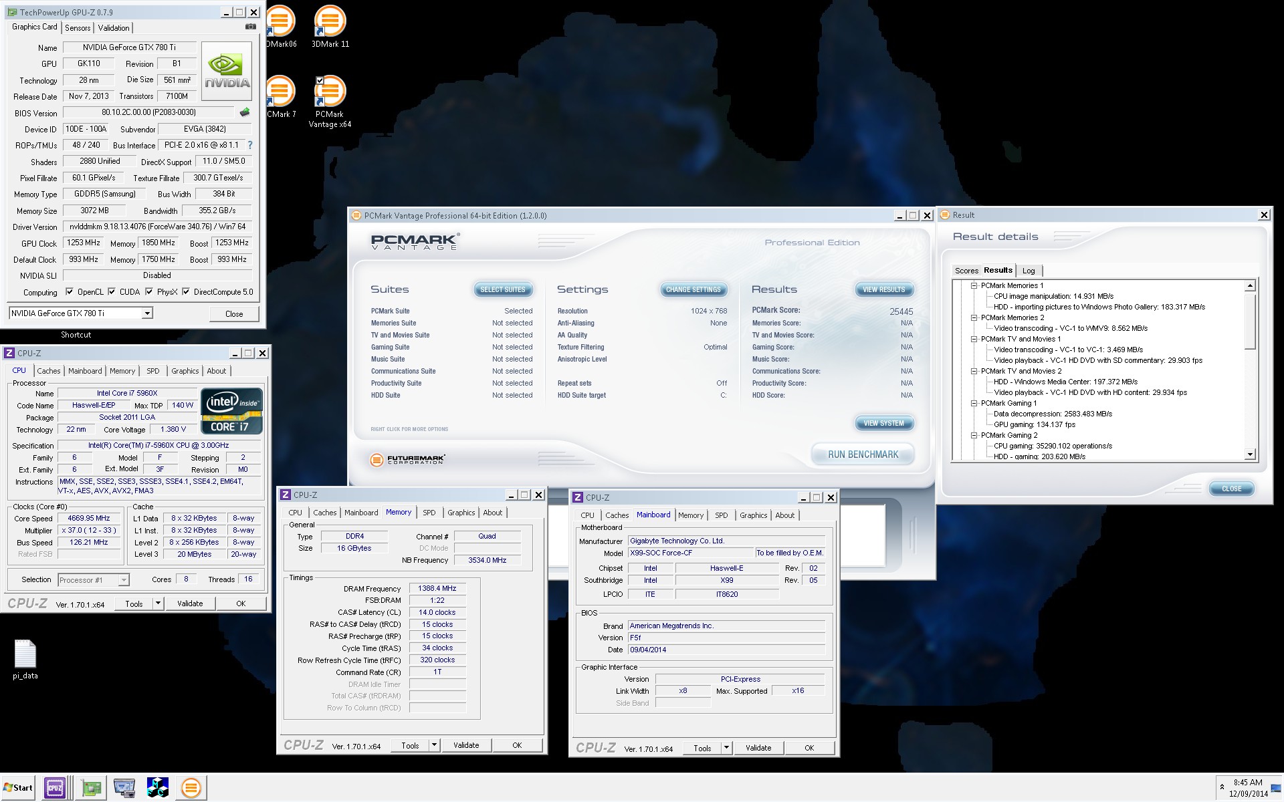Open the PCMark Vantage x64 desktop shortcut
Viewport: 1284px width, 802px height.
[330, 102]
